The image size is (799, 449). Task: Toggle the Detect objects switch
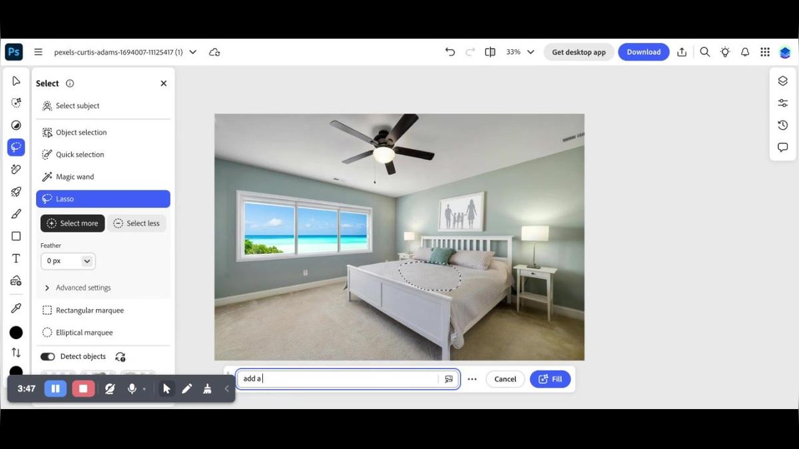click(48, 356)
